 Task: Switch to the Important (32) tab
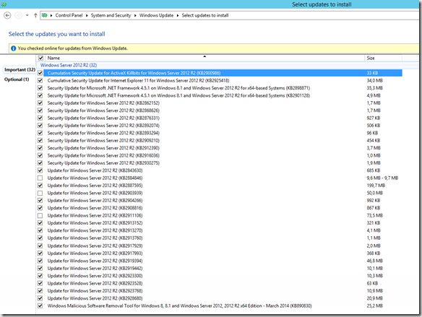pos(20,69)
